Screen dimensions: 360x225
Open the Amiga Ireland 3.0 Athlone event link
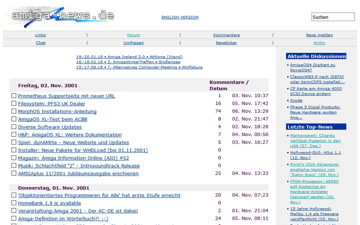129,57
